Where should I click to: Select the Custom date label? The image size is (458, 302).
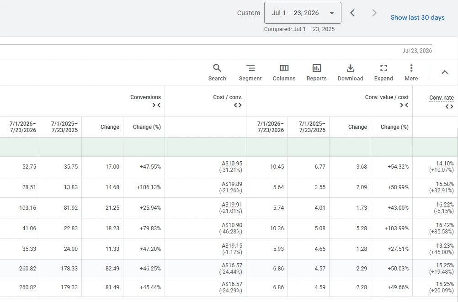coord(249,13)
